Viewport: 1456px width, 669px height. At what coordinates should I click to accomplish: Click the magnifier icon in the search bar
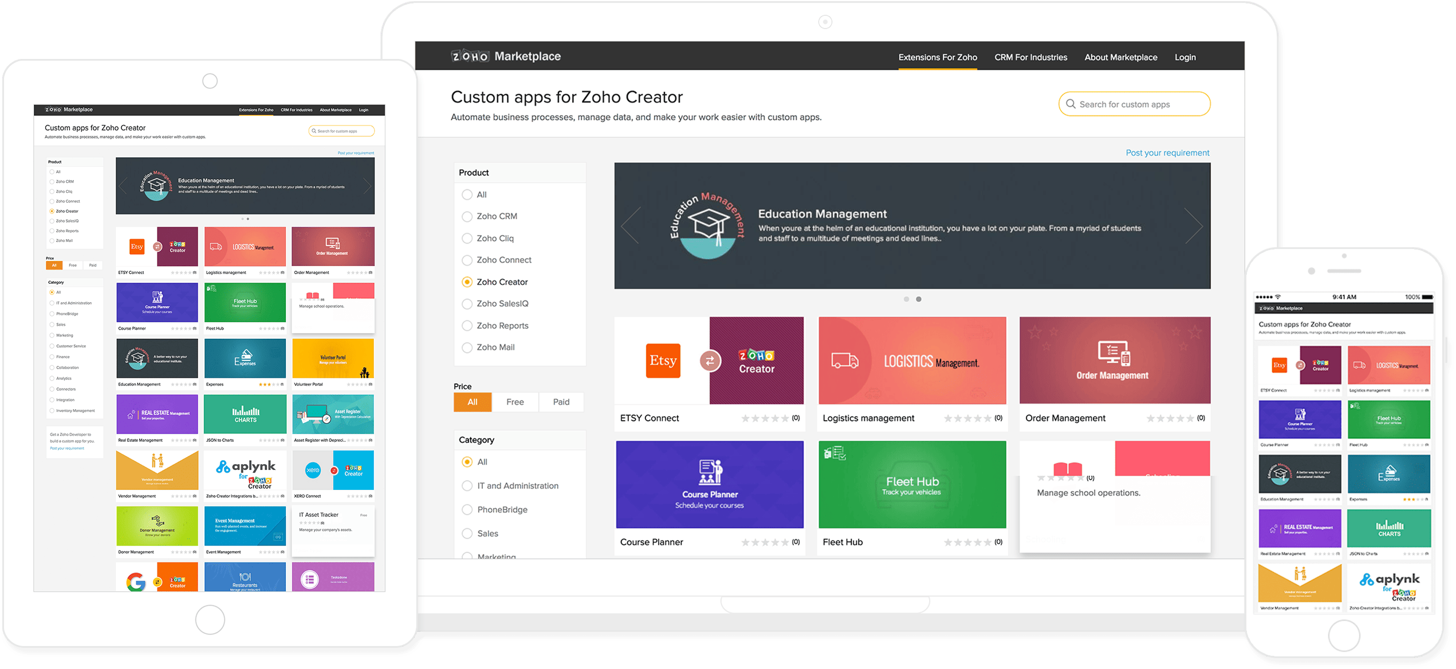pos(1071,104)
